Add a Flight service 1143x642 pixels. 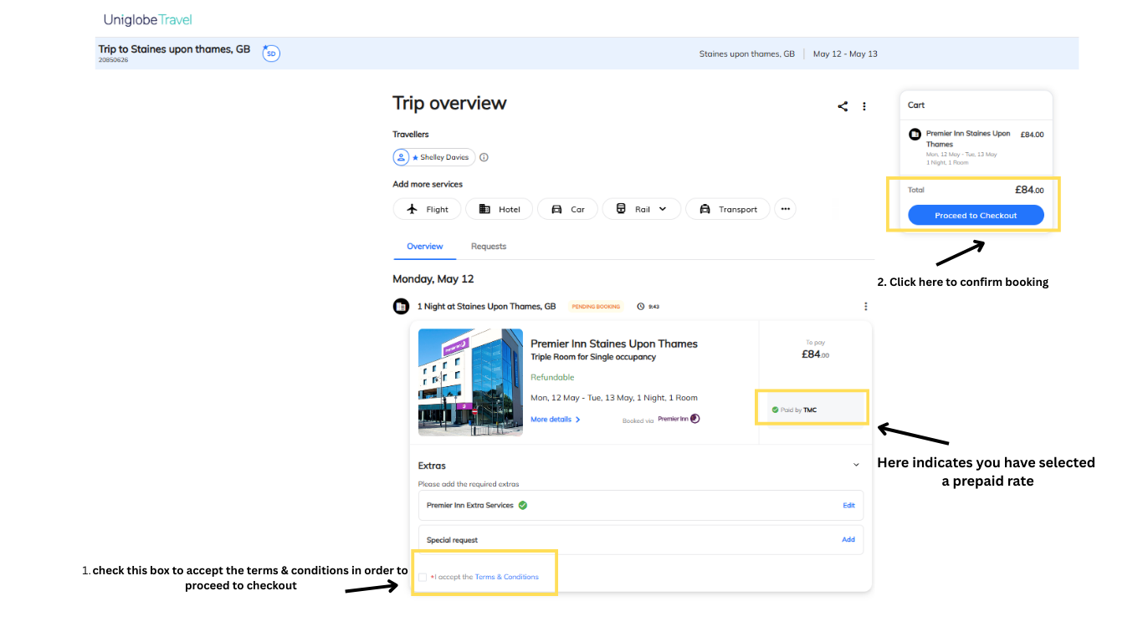(427, 209)
